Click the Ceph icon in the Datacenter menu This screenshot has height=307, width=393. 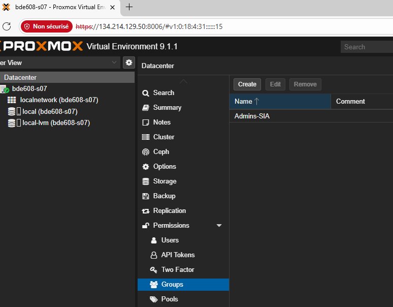146,152
